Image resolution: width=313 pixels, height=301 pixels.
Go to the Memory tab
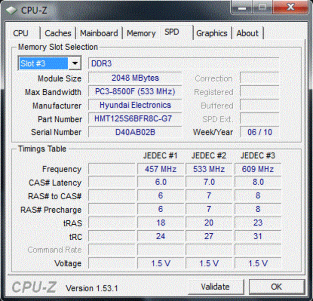[x=141, y=33]
